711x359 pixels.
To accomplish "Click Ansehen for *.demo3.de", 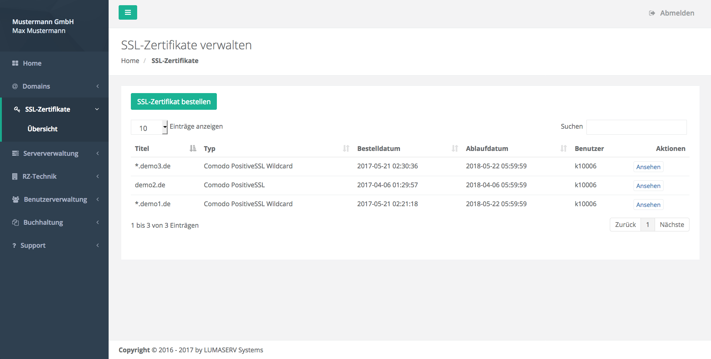I will pos(648,167).
